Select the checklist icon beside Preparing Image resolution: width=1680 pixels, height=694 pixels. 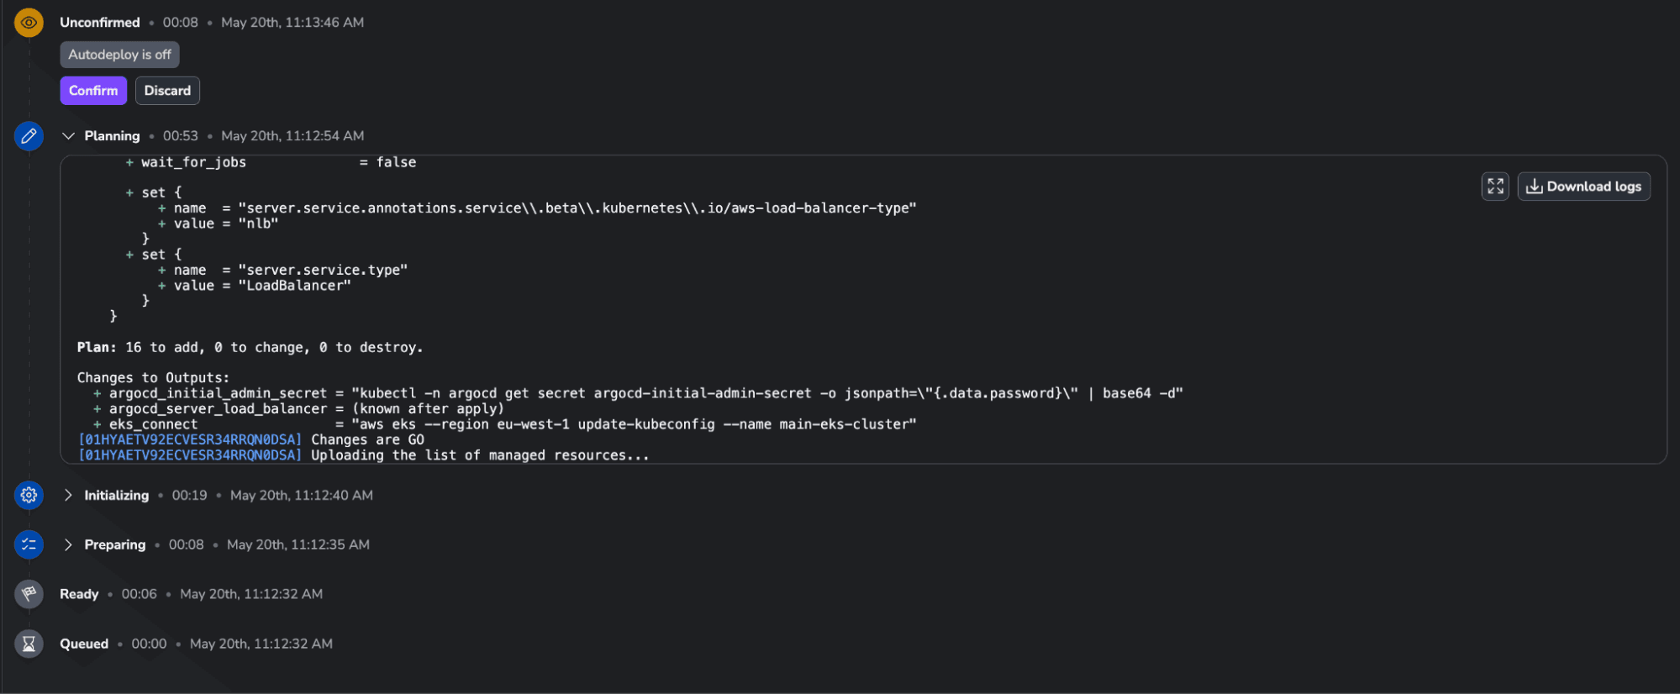(x=29, y=544)
